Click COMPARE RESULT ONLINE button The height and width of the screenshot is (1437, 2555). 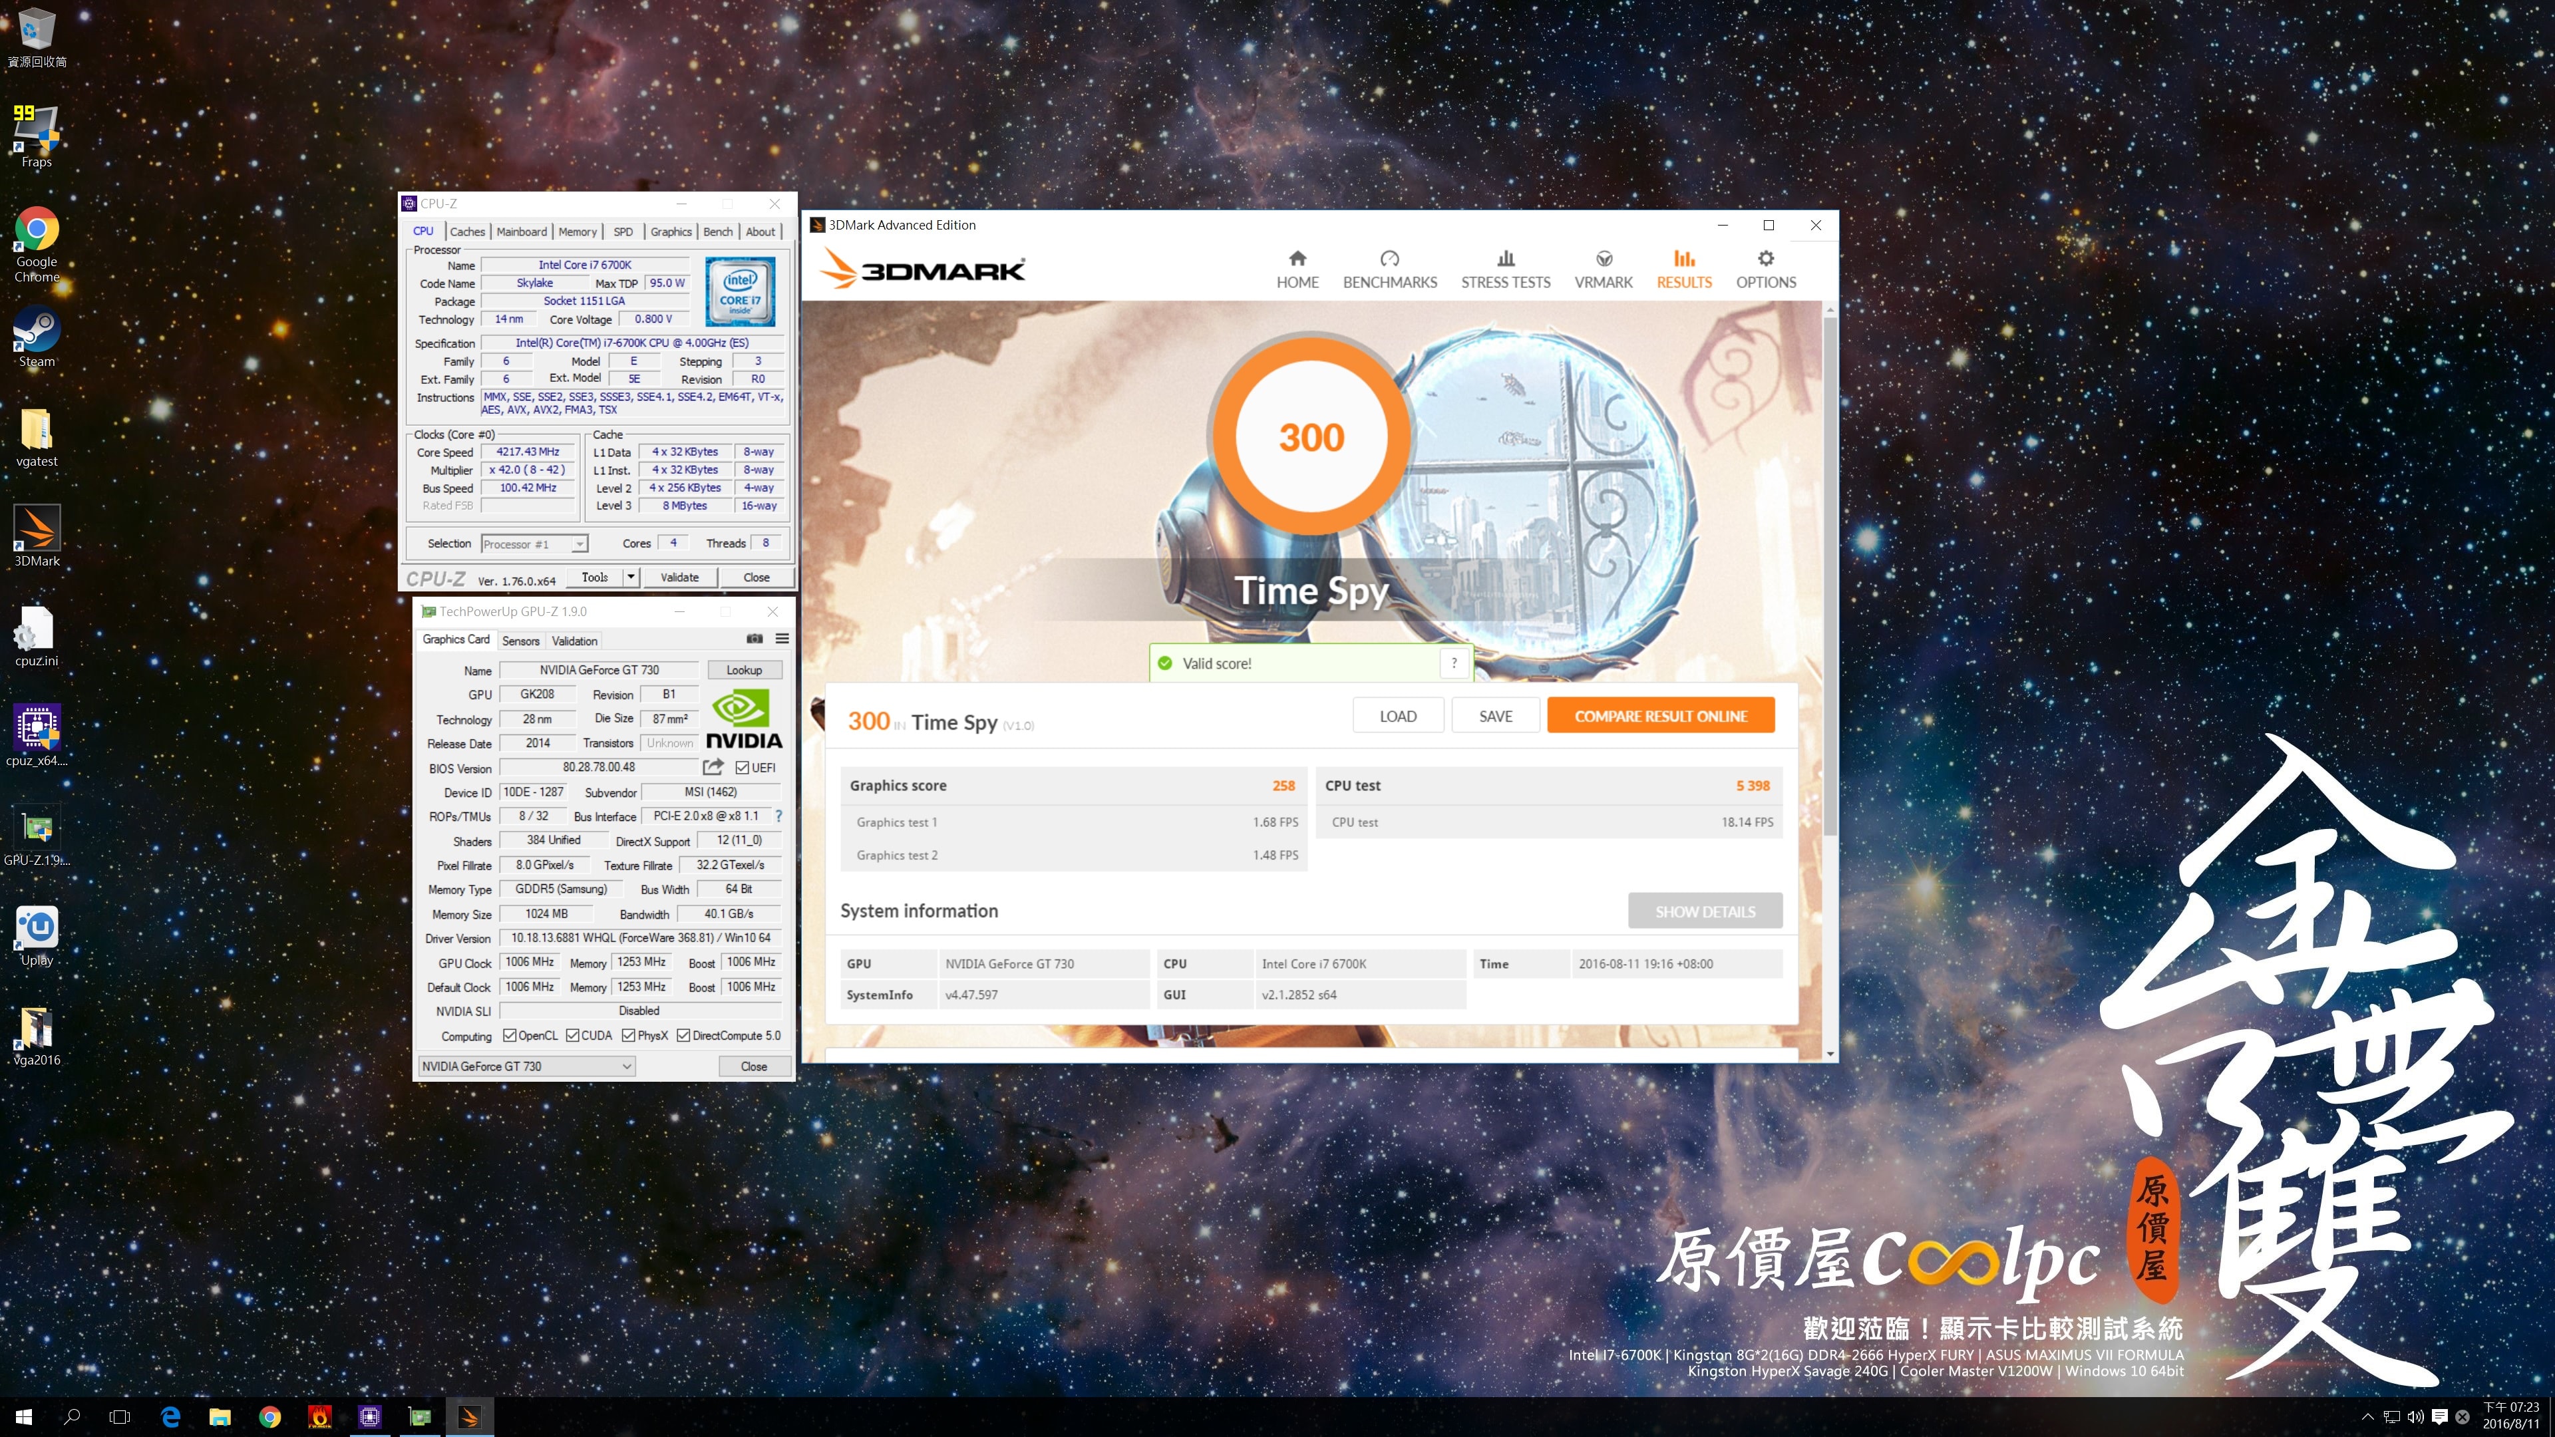click(x=1661, y=716)
